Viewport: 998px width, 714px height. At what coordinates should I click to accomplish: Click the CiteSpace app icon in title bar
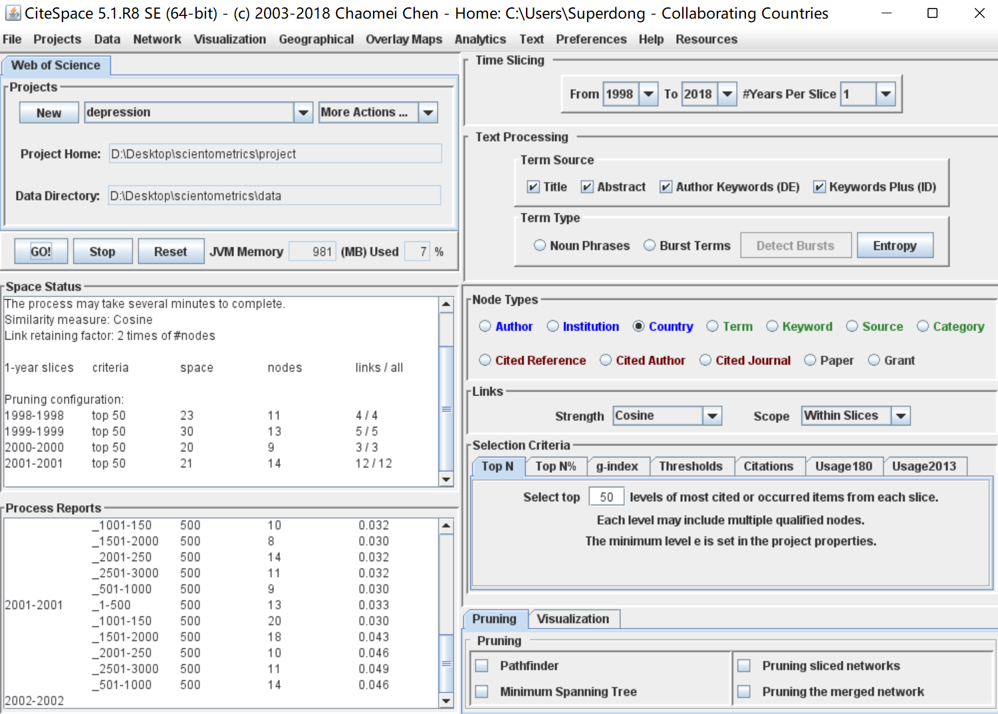[13, 13]
